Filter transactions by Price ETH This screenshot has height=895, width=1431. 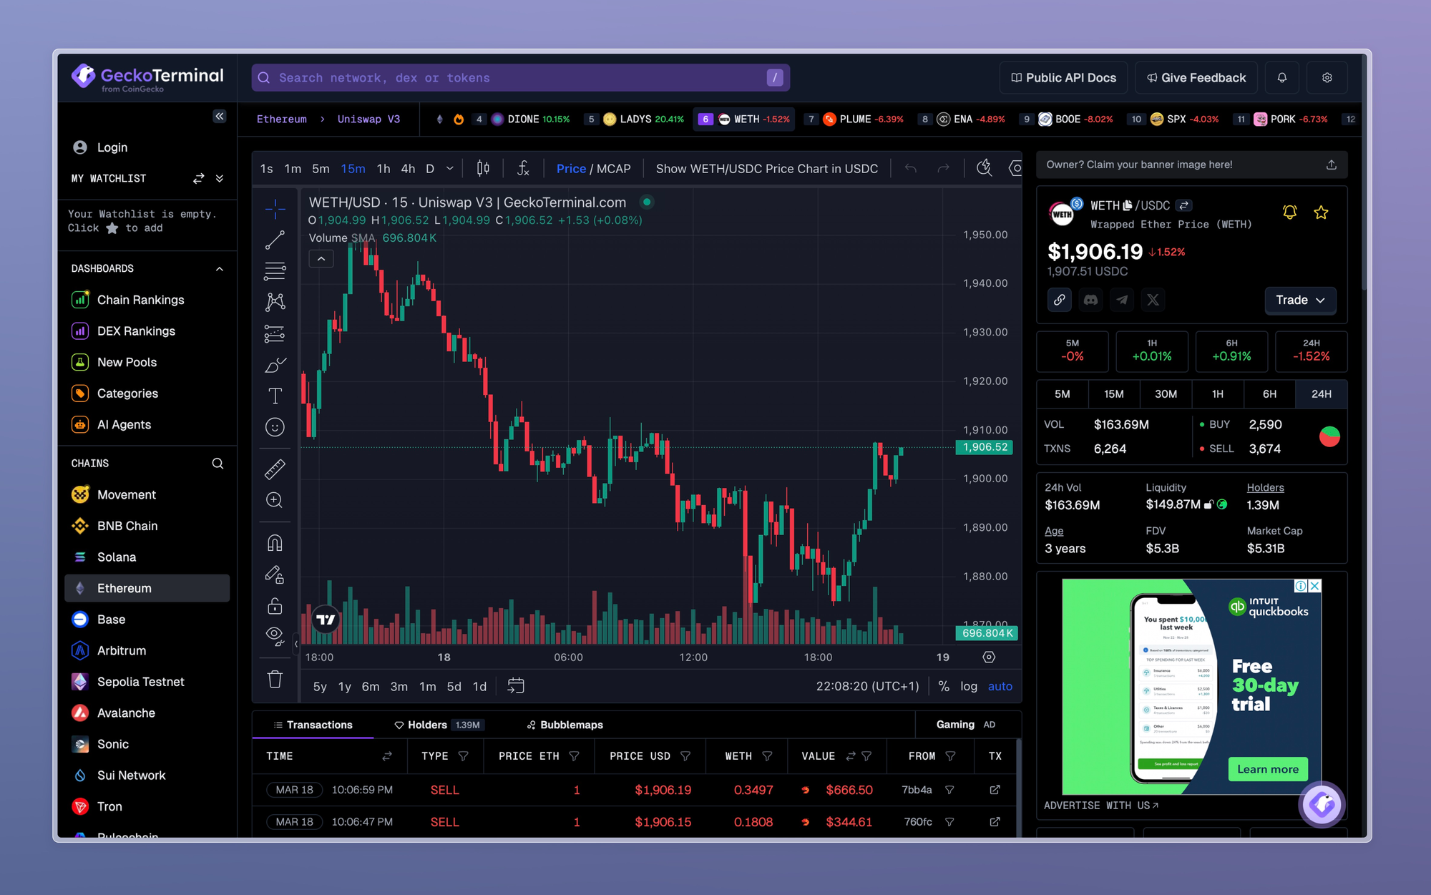[574, 756]
